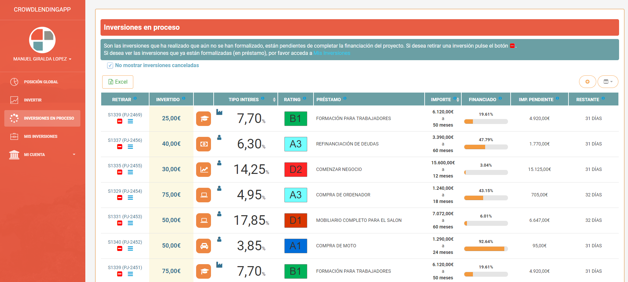Toggle No mostrar inversiones canceladas checkbox
Image resolution: width=628 pixels, height=282 pixels.
(110, 65)
